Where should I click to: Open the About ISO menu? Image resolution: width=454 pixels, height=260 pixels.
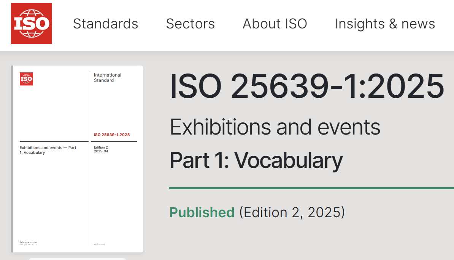(275, 23)
